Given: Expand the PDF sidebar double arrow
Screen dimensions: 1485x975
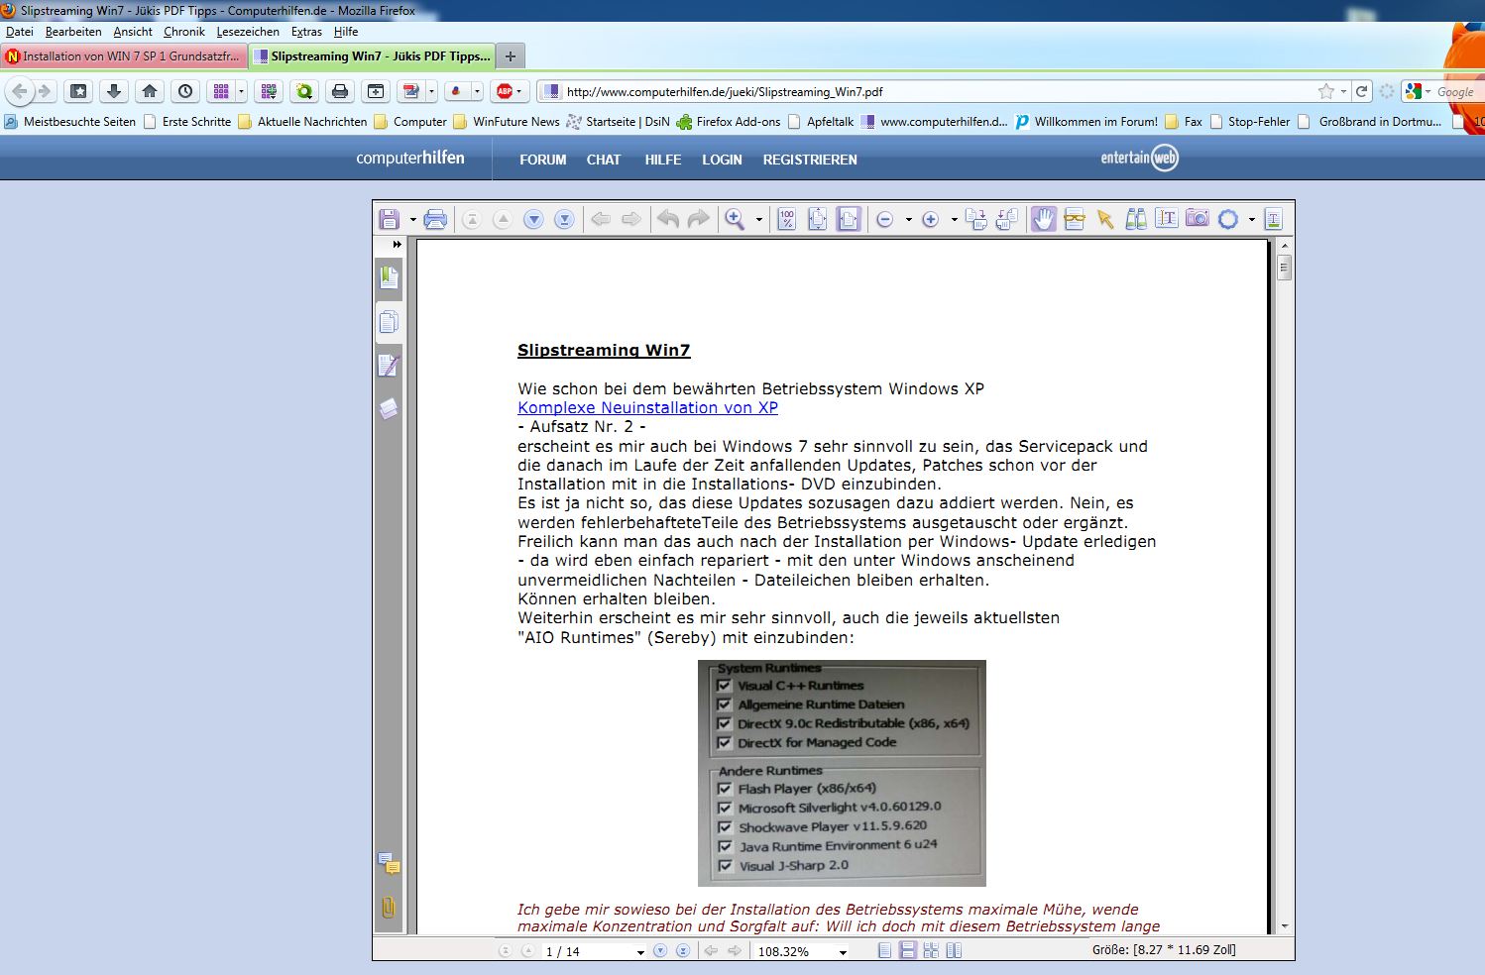Looking at the screenshot, I should 397,244.
